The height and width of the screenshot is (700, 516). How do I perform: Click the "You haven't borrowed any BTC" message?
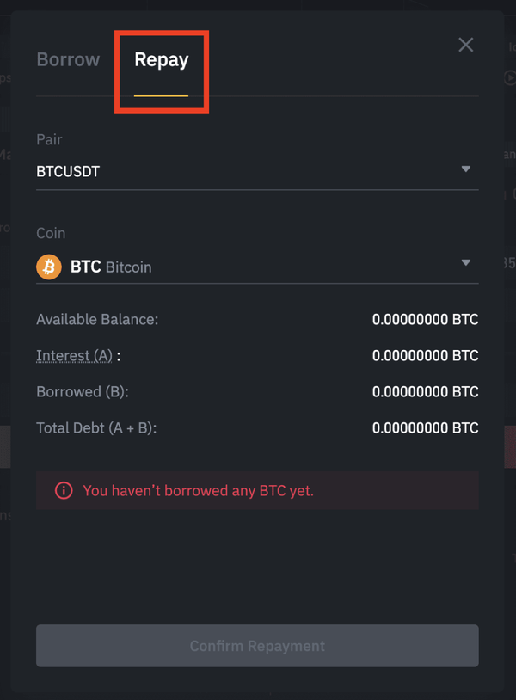198,491
